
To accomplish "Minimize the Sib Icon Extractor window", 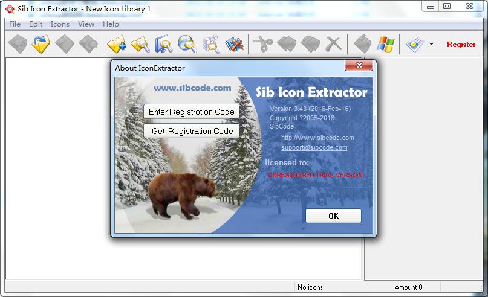I will coord(431,7).
